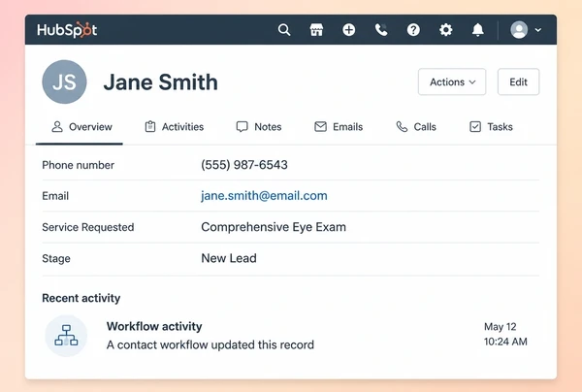Click the HubSpot logo

(67, 30)
